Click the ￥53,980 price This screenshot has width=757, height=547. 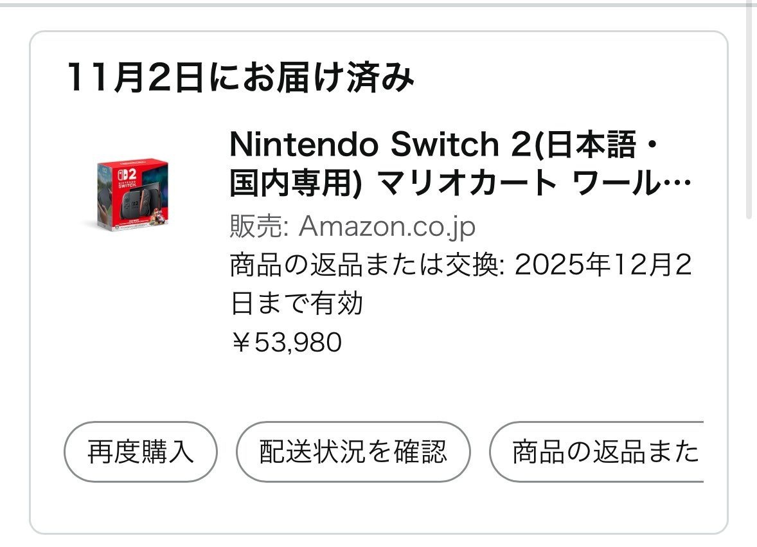coord(286,342)
